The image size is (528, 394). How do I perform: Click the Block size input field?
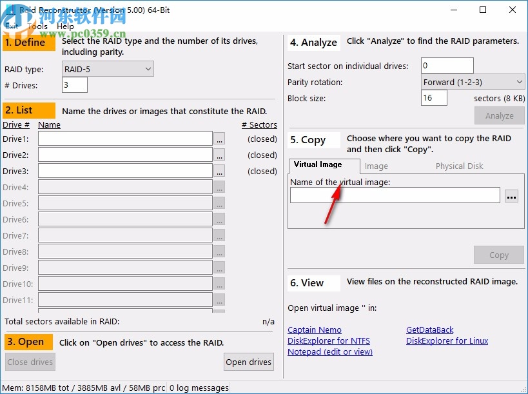[x=434, y=97]
